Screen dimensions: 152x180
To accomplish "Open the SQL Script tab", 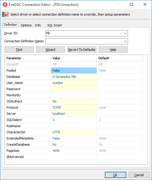I will [x=54, y=25].
